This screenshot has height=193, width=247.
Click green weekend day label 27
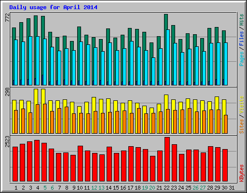(x=203, y=188)
